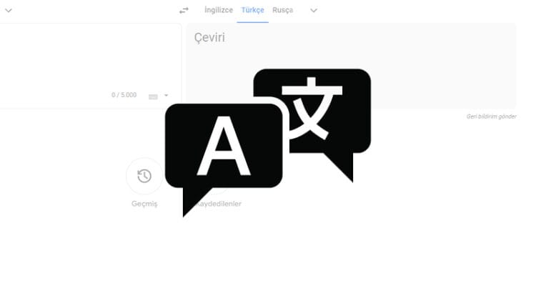This screenshot has width=536, height=286.
Task: Select İngilizce as the target language
Action: 219,10
